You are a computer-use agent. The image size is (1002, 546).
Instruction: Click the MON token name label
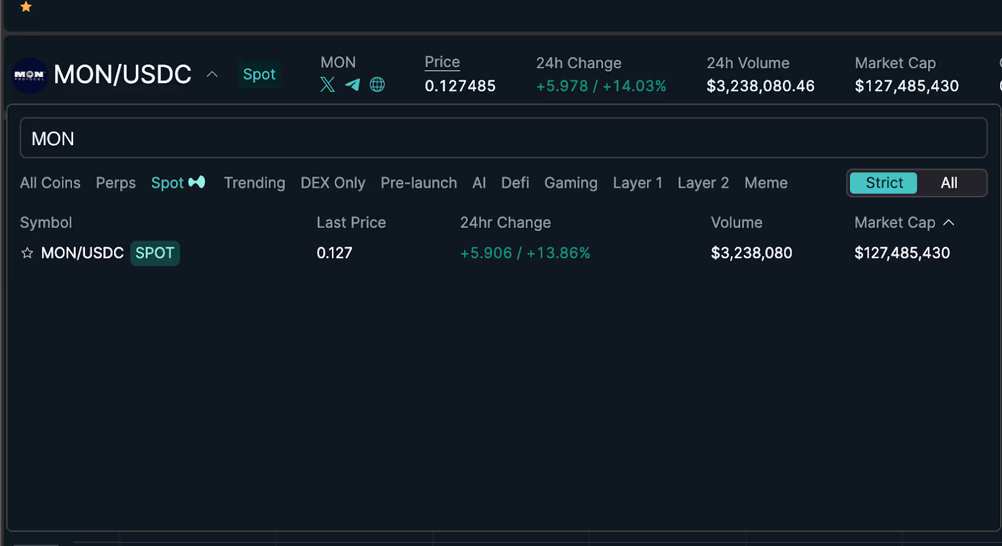coord(338,63)
